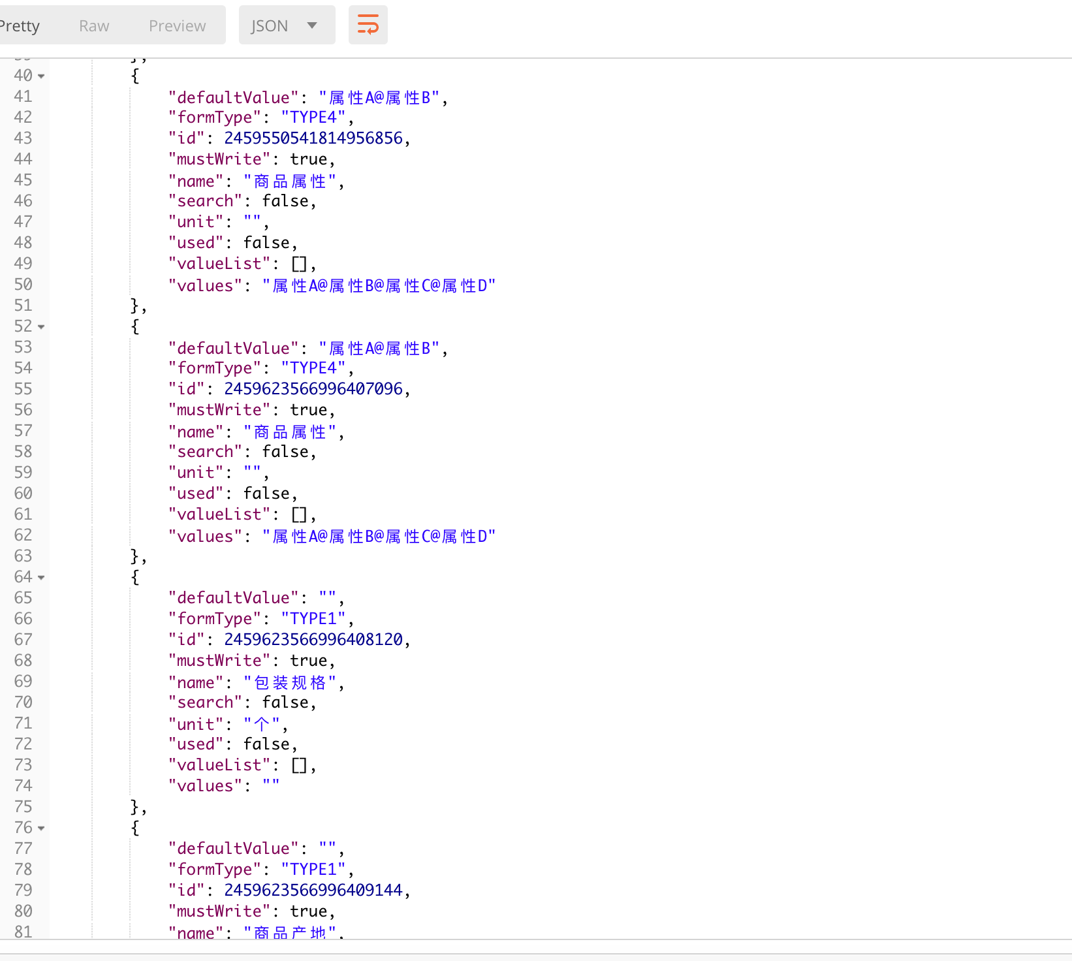Click the "valueList" key on line 73
Viewport: 1072px width, 961px height.
(x=219, y=765)
